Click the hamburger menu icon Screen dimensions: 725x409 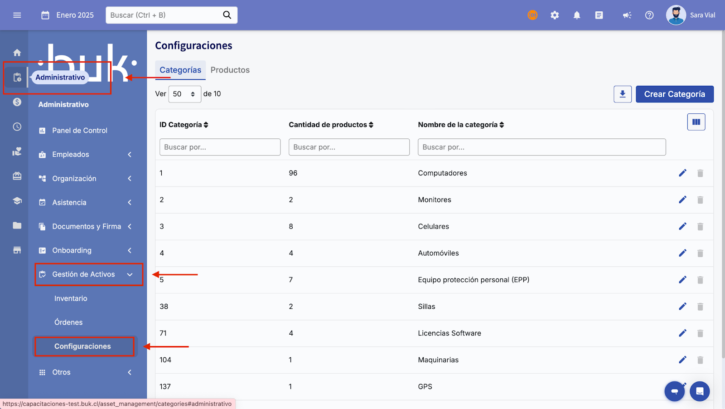tap(17, 15)
